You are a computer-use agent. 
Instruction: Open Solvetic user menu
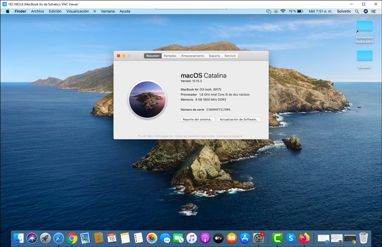coord(344,11)
